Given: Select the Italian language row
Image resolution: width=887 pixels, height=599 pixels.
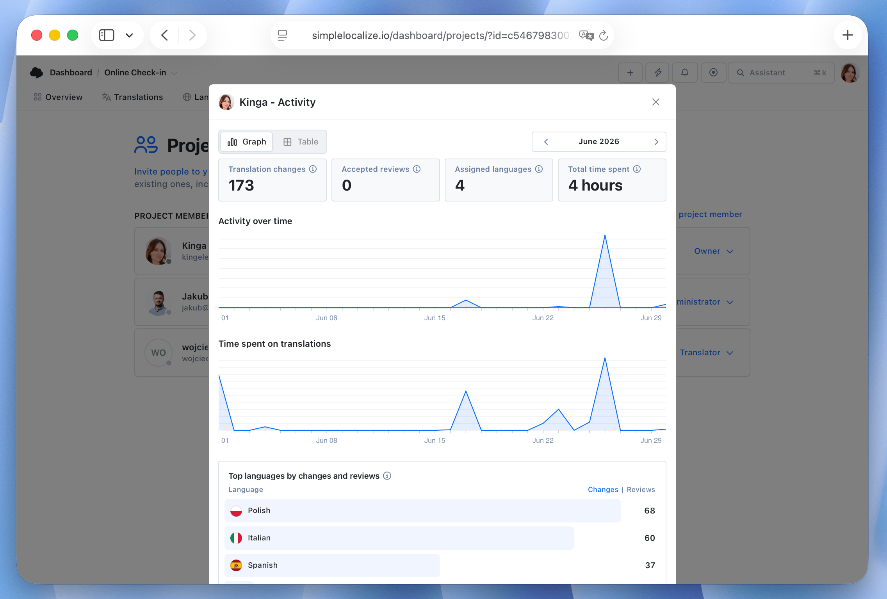Looking at the screenshot, I should [442, 538].
